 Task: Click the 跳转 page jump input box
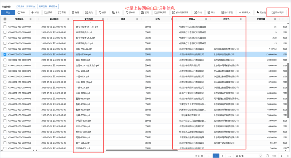pos(281,156)
